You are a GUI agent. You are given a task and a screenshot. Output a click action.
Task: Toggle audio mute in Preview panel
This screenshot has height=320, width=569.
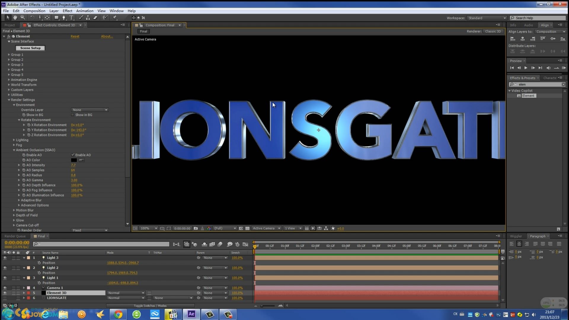tap(548, 68)
